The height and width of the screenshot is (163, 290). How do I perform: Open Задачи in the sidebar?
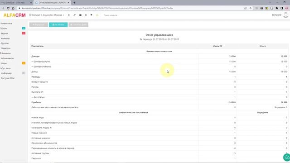pyautogui.click(x=4, y=34)
